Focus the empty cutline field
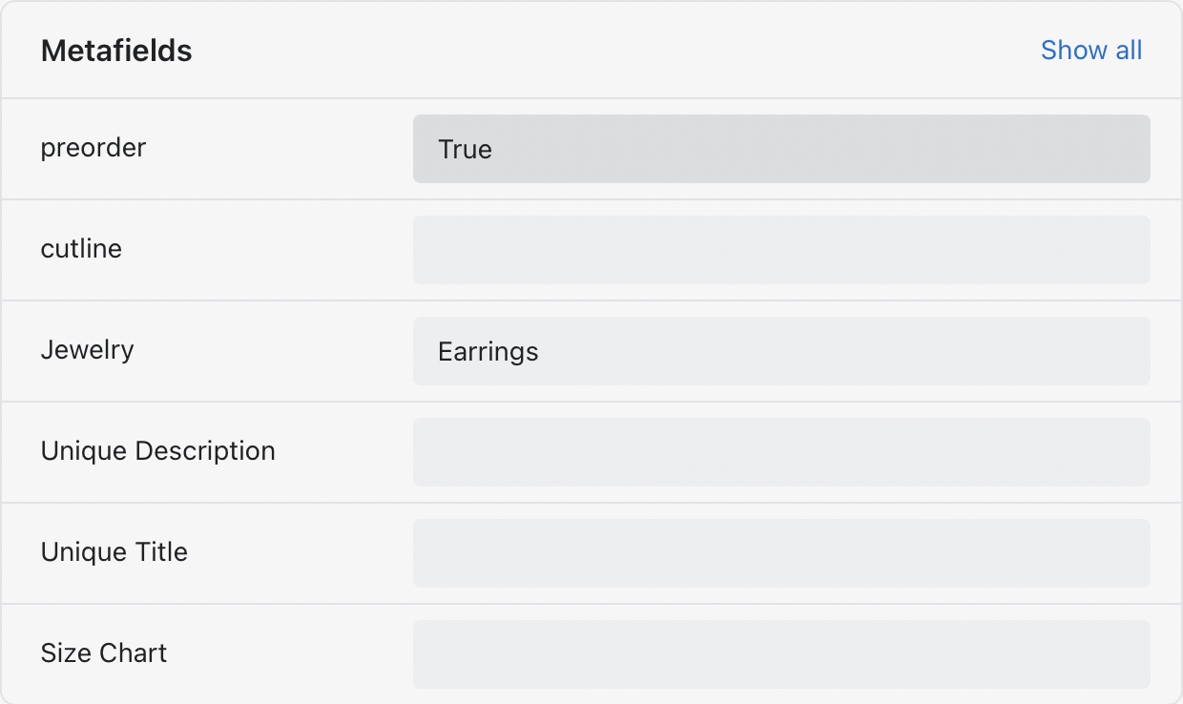 coord(781,250)
